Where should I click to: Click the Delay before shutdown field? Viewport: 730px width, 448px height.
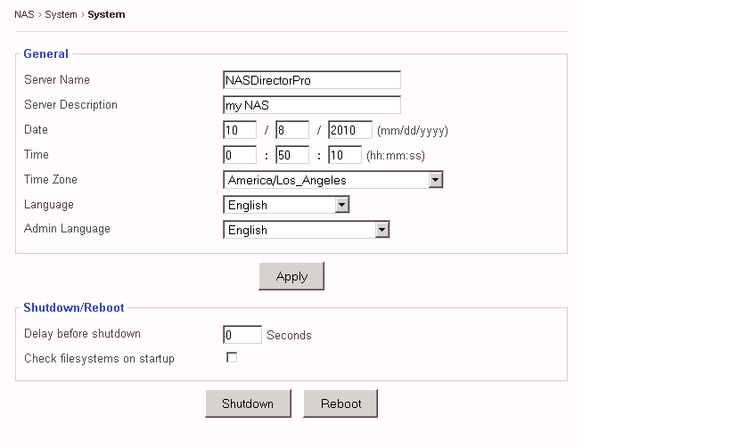pos(242,335)
